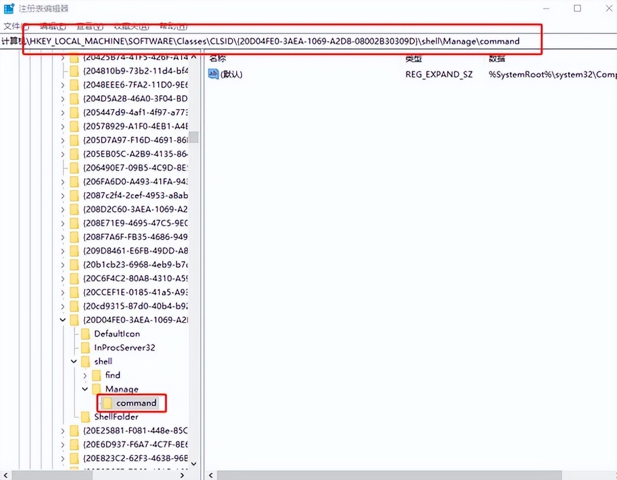
Task: Select the {20E823C2-62F3-4638-96B key label
Action: tap(135, 458)
